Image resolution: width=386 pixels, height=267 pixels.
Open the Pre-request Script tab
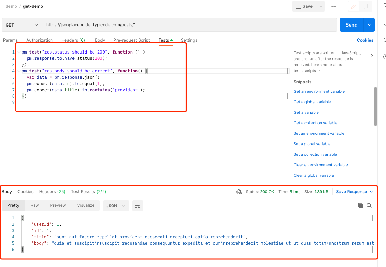pyautogui.click(x=132, y=40)
